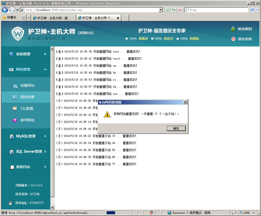Image resolution: width=261 pixels, height=216 pixels.
Task: Click the compatibility view icon
Action: pos(167,10)
